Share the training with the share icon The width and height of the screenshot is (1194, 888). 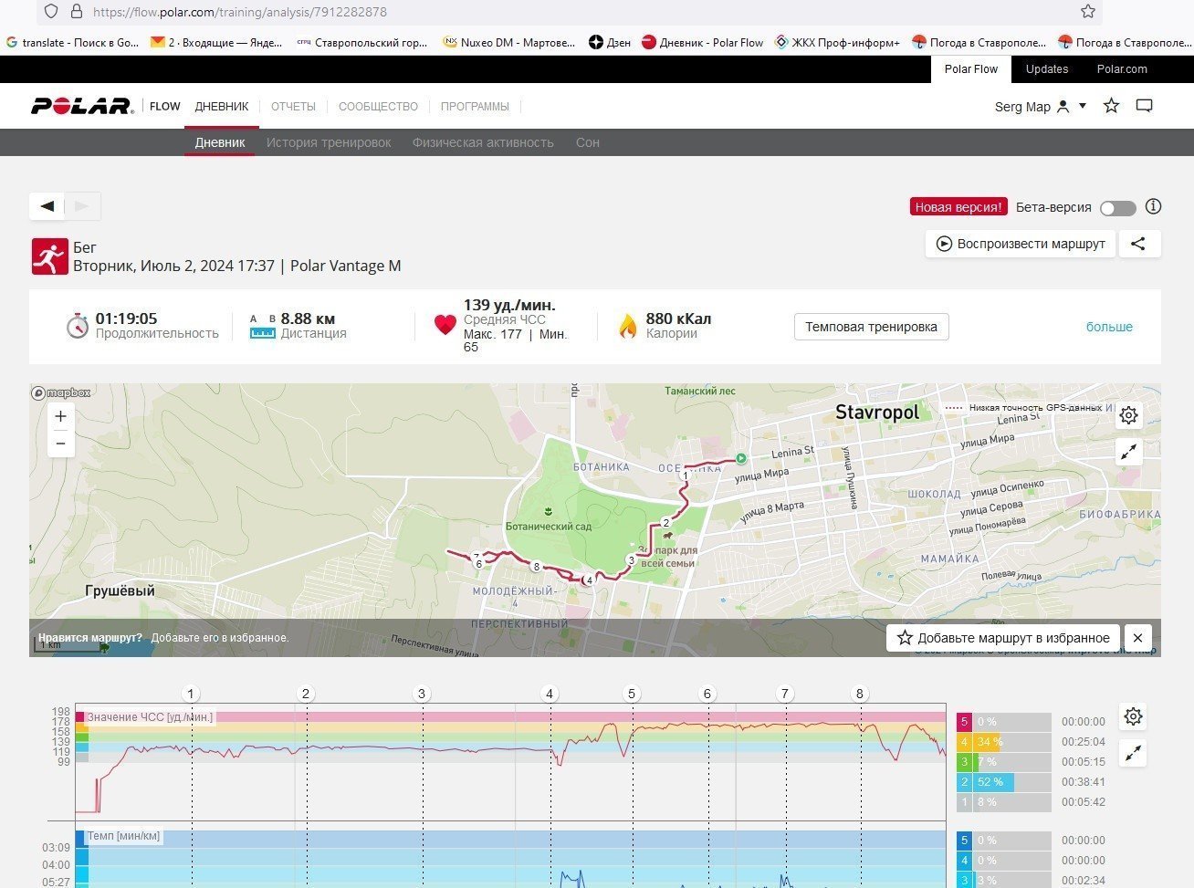(1138, 244)
